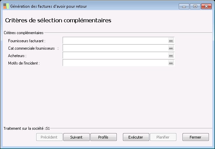Image resolution: width=215 pixels, height=149 pixels.
Task: Click into the Cat.commerciale fournisseurs text box
Action: [x=115, y=48]
